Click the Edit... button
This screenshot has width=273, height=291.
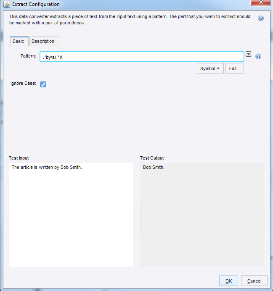(x=234, y=68)
